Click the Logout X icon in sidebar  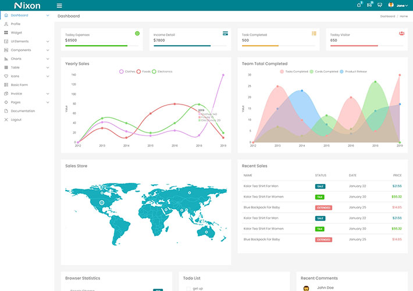(x=6, y=120)
